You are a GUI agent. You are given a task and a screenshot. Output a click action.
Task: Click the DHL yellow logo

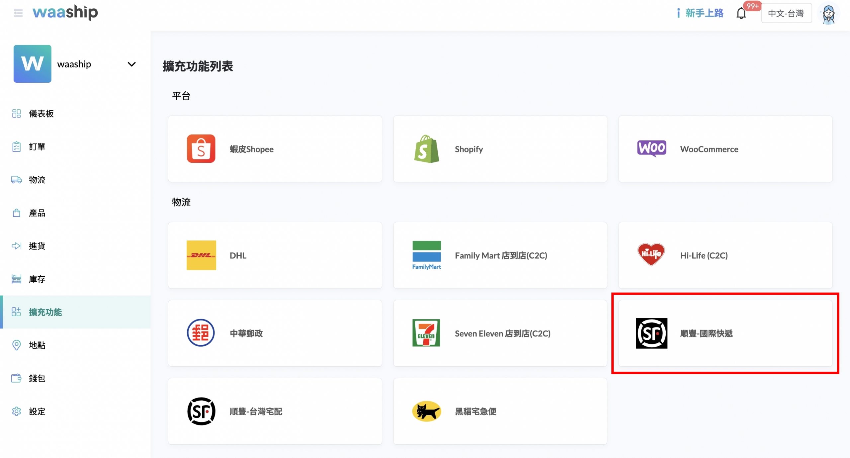[201, 255]
